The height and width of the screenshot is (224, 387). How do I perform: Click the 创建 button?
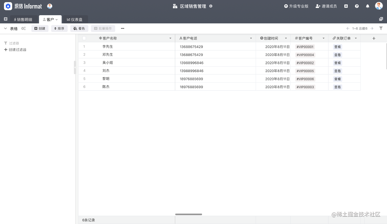[x=40, y=29]
